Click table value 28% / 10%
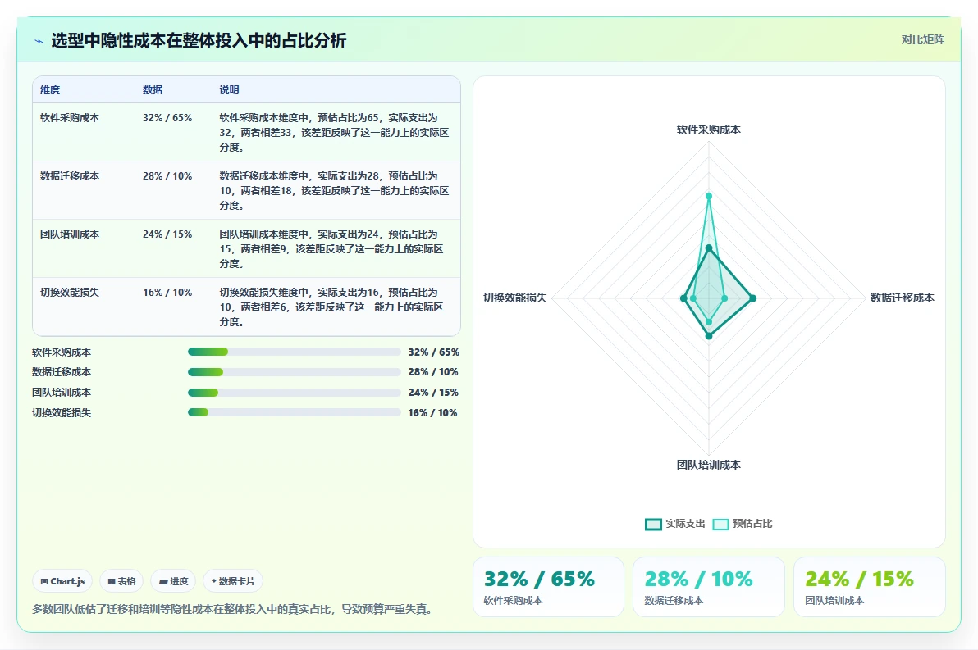 pos(167,176)
